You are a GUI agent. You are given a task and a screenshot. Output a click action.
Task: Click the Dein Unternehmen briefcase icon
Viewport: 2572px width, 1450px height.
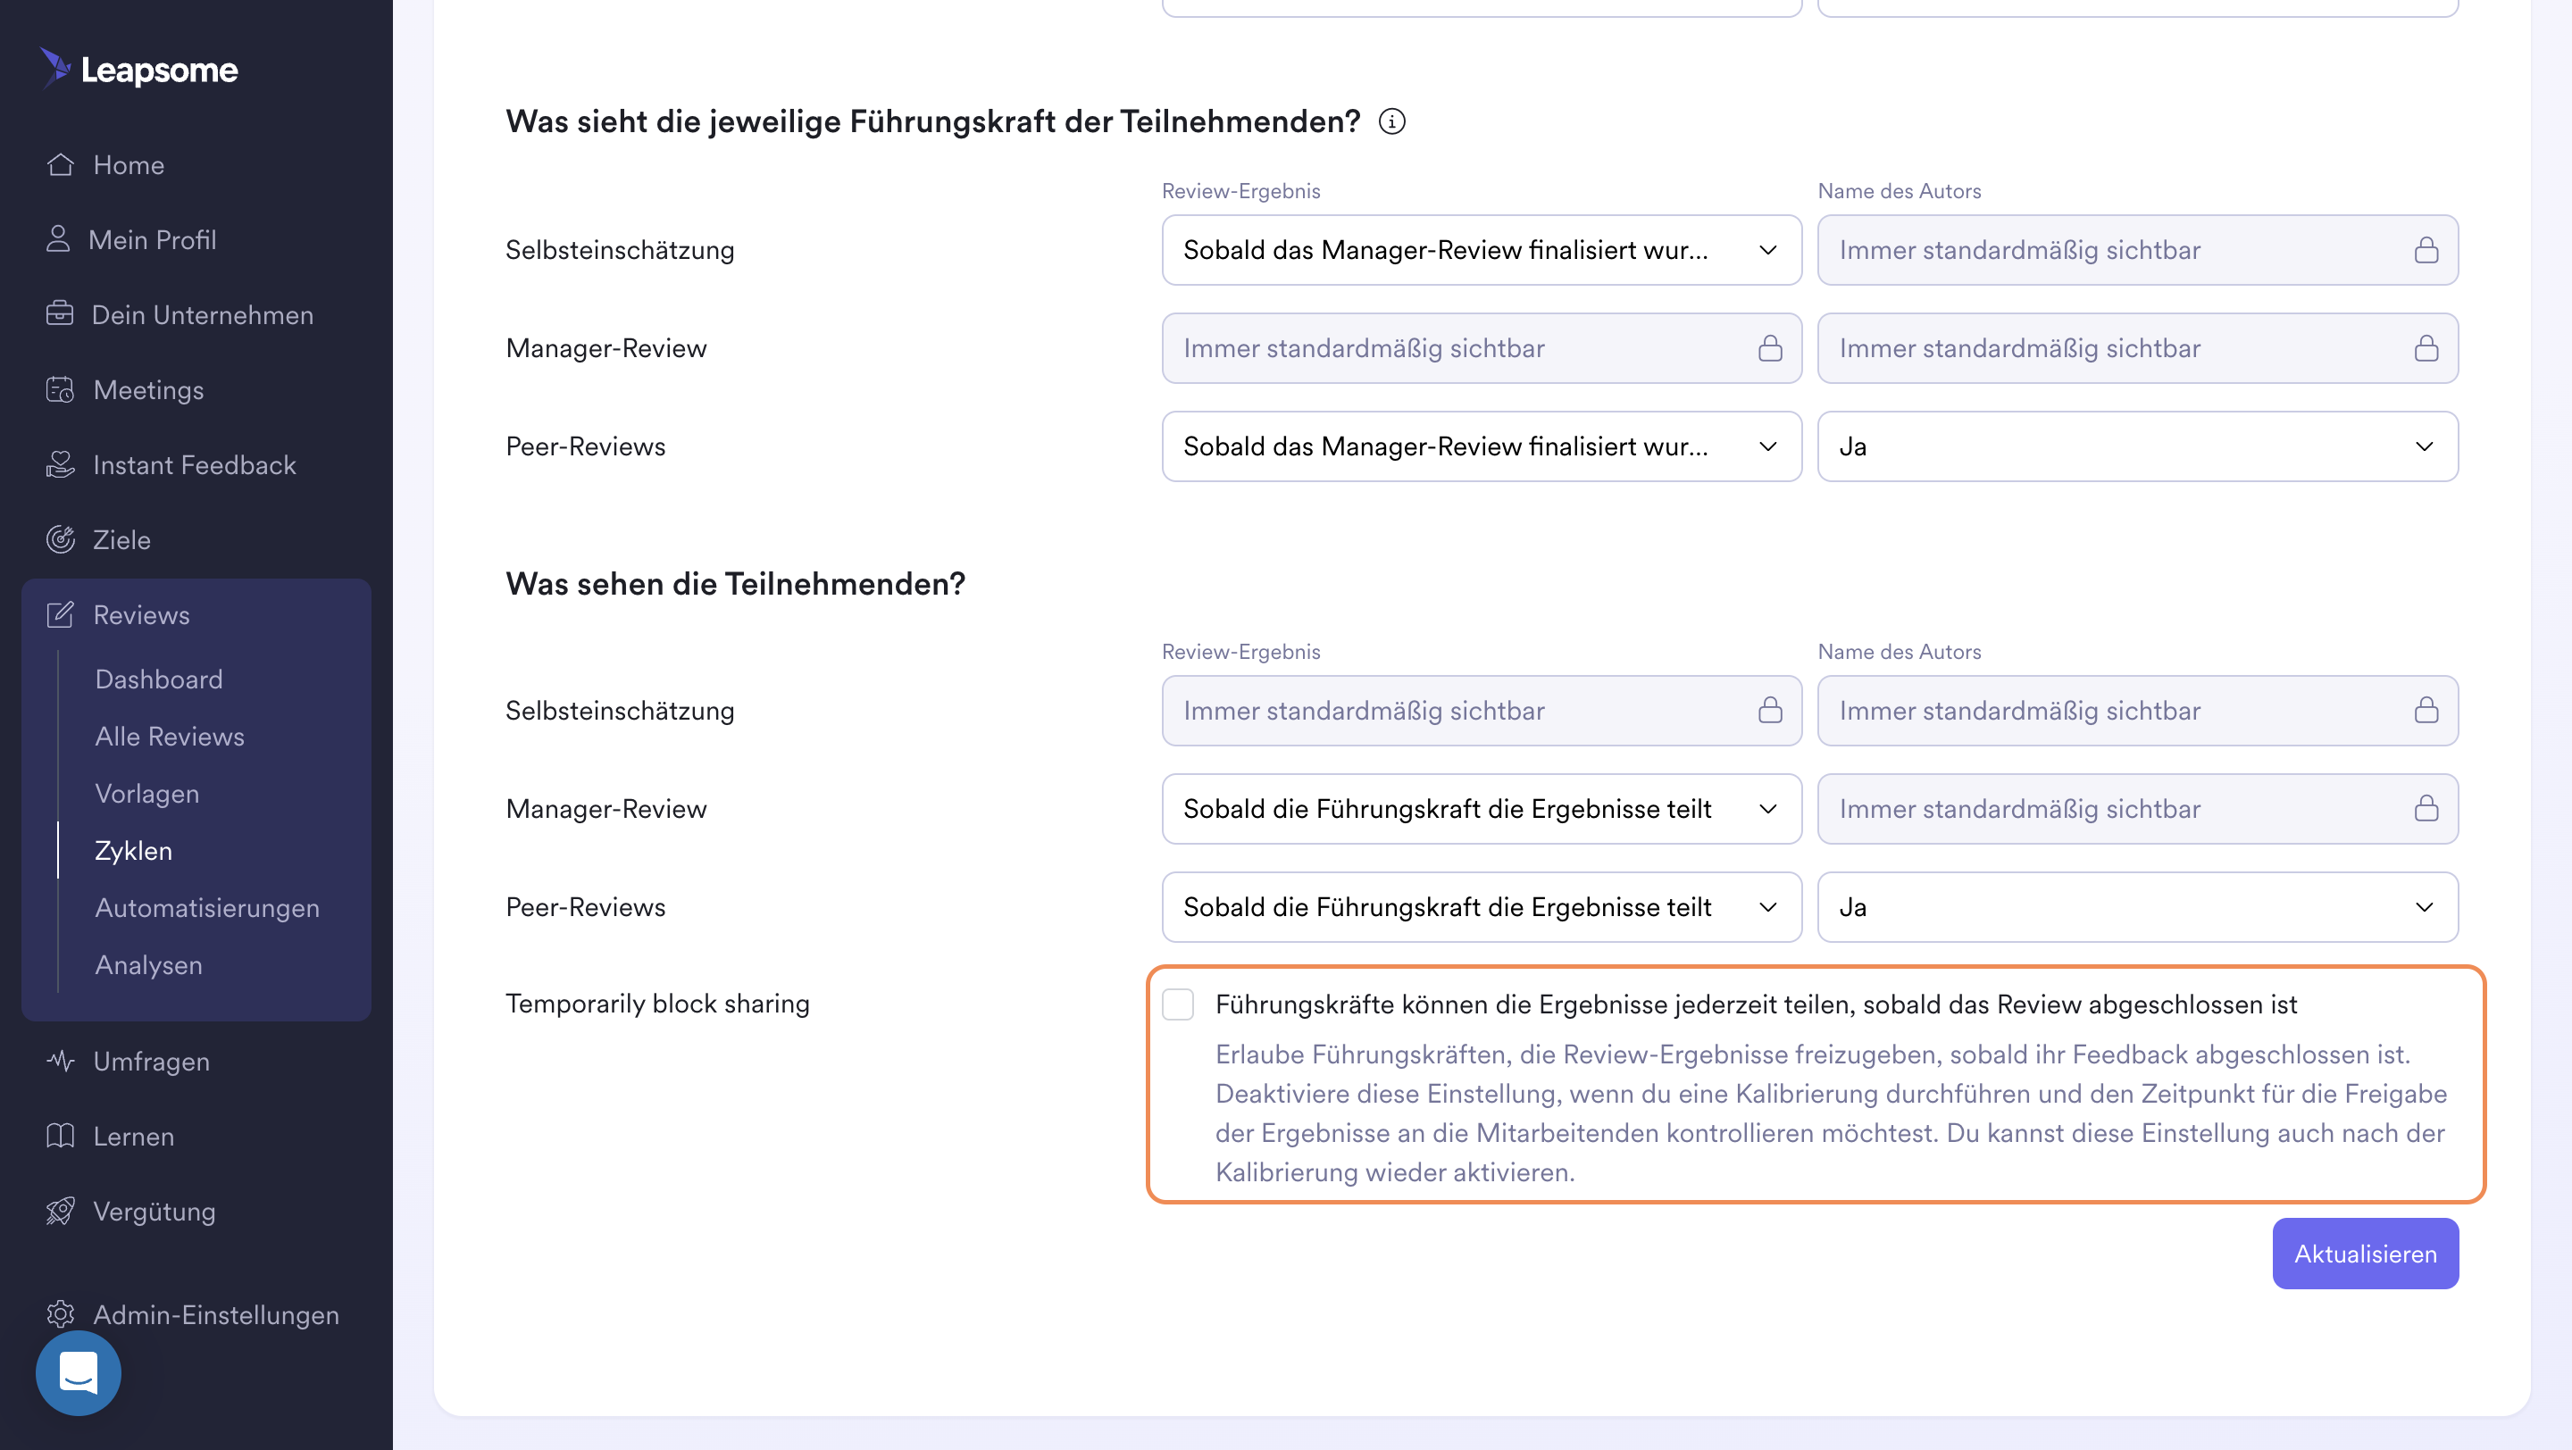(x=60, y=314)
